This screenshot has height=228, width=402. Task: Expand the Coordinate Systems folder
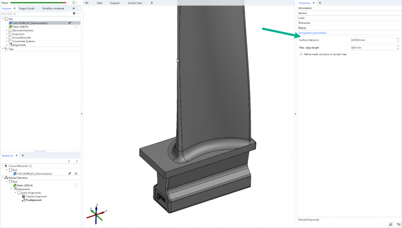tap(7, 41)
